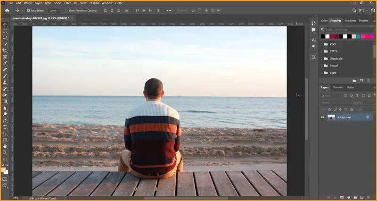Expand the RGB swatch folder
This screenshot has height=201, width=377.
(321, 44)
